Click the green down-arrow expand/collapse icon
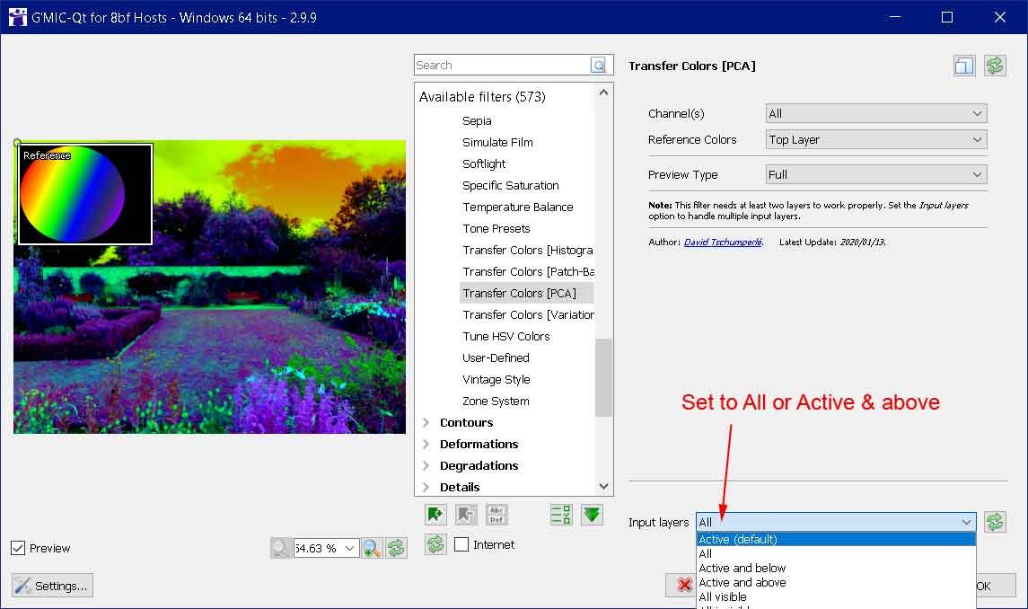 592,515
